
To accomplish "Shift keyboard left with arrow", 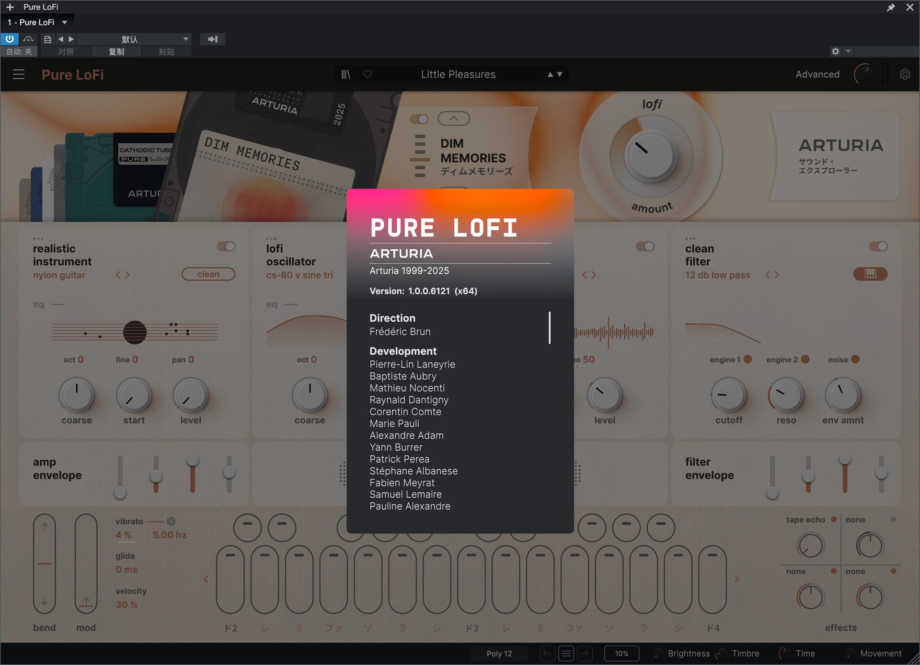I will (x=206, y=579).
